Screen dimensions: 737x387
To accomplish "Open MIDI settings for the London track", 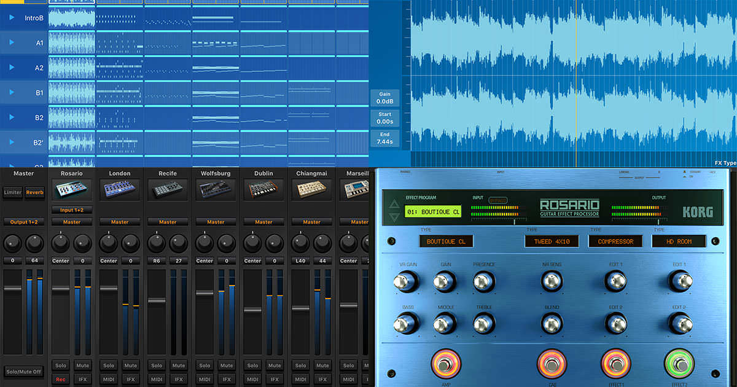I will pos(108,380).
